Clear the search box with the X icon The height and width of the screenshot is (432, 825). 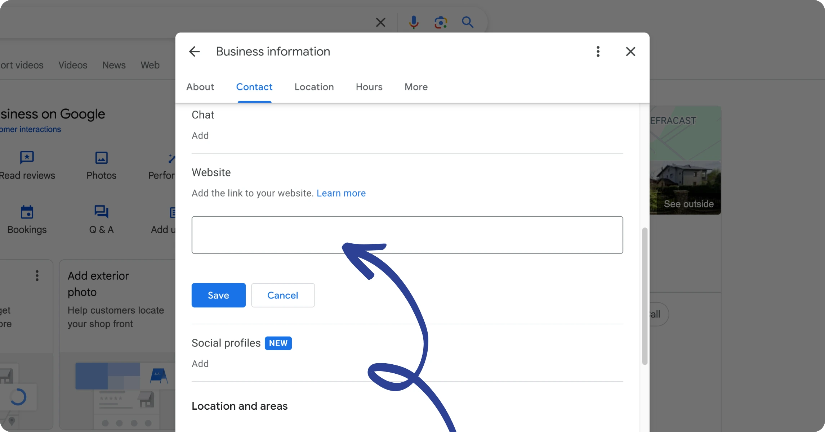pos(380,22)
